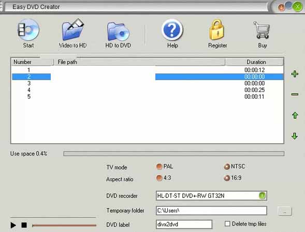The image size is (305, 232).
Task: Click the Use space progress bar
Action: tap(173, 154)
